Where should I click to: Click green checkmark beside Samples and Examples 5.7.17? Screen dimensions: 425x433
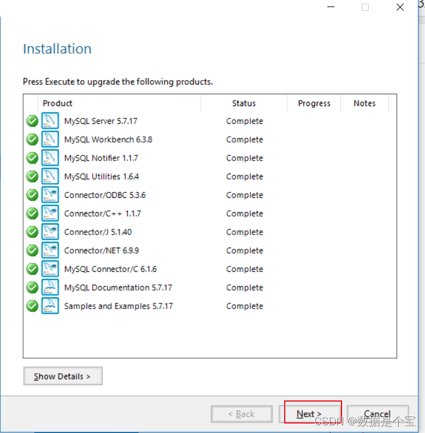(x=33, y=306)
